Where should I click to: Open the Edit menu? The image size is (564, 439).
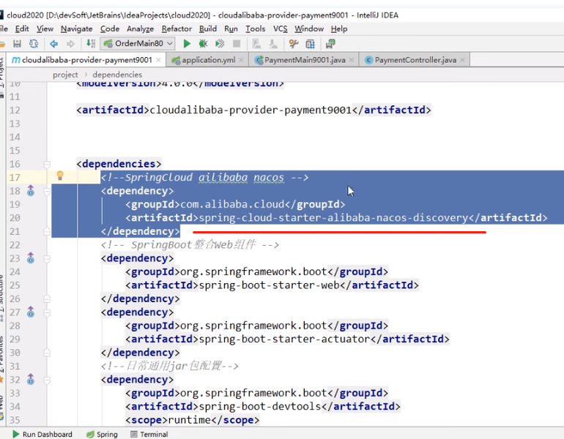(x=22, y=29)
